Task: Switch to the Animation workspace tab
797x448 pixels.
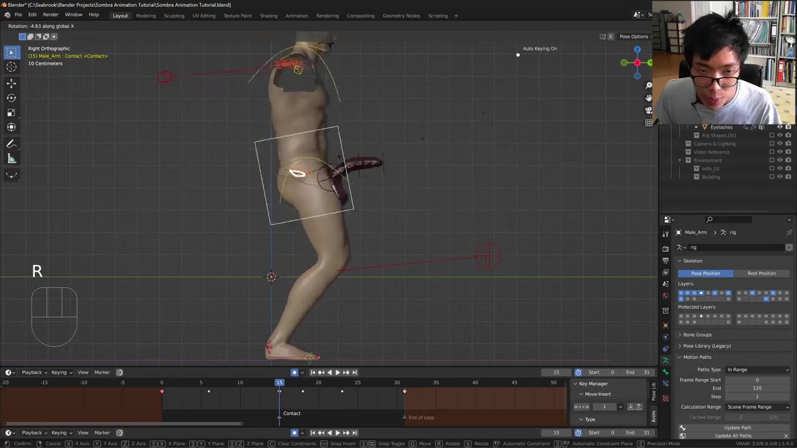Action: click(x=296, y=16)
